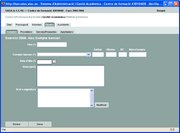180x133 pixels.
Task: Select Gestió econòmica menu
Action: [53, 17]
